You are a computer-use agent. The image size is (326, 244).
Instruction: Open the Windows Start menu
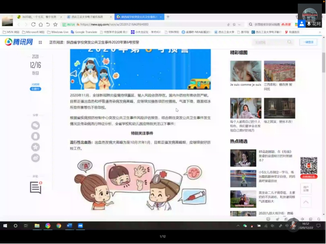(5, 226)
